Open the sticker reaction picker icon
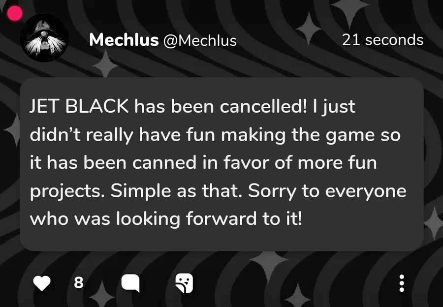Screen dimensions: 443x307 184,283
